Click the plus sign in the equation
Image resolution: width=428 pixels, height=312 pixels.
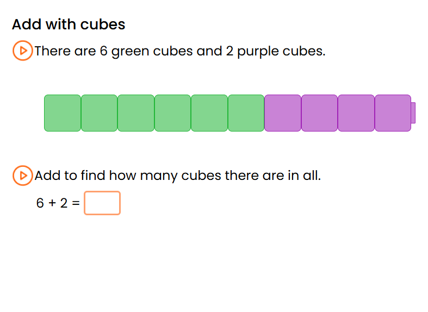pyautogui.click(x=52, y=203)
